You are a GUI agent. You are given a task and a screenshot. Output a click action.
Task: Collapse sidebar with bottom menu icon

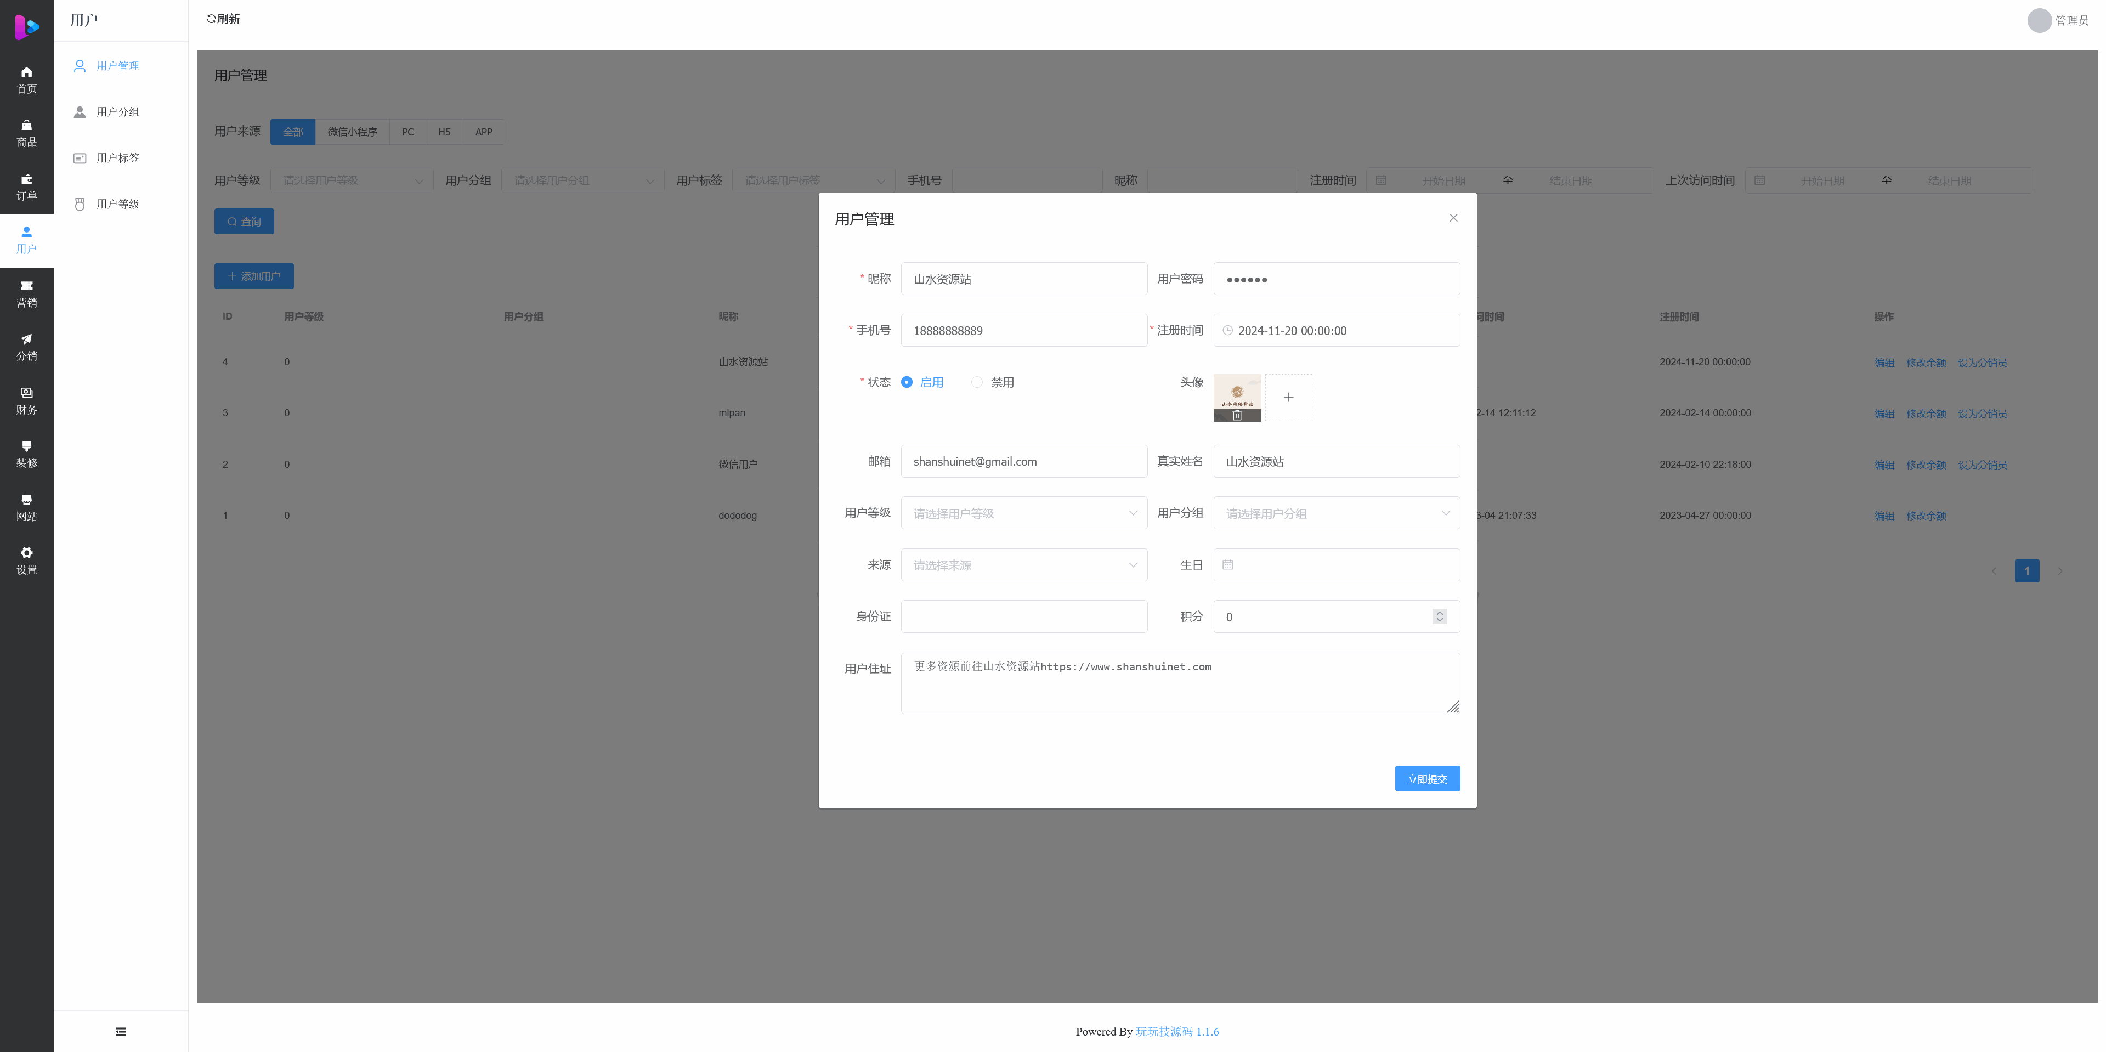[x=120, y=1032]
